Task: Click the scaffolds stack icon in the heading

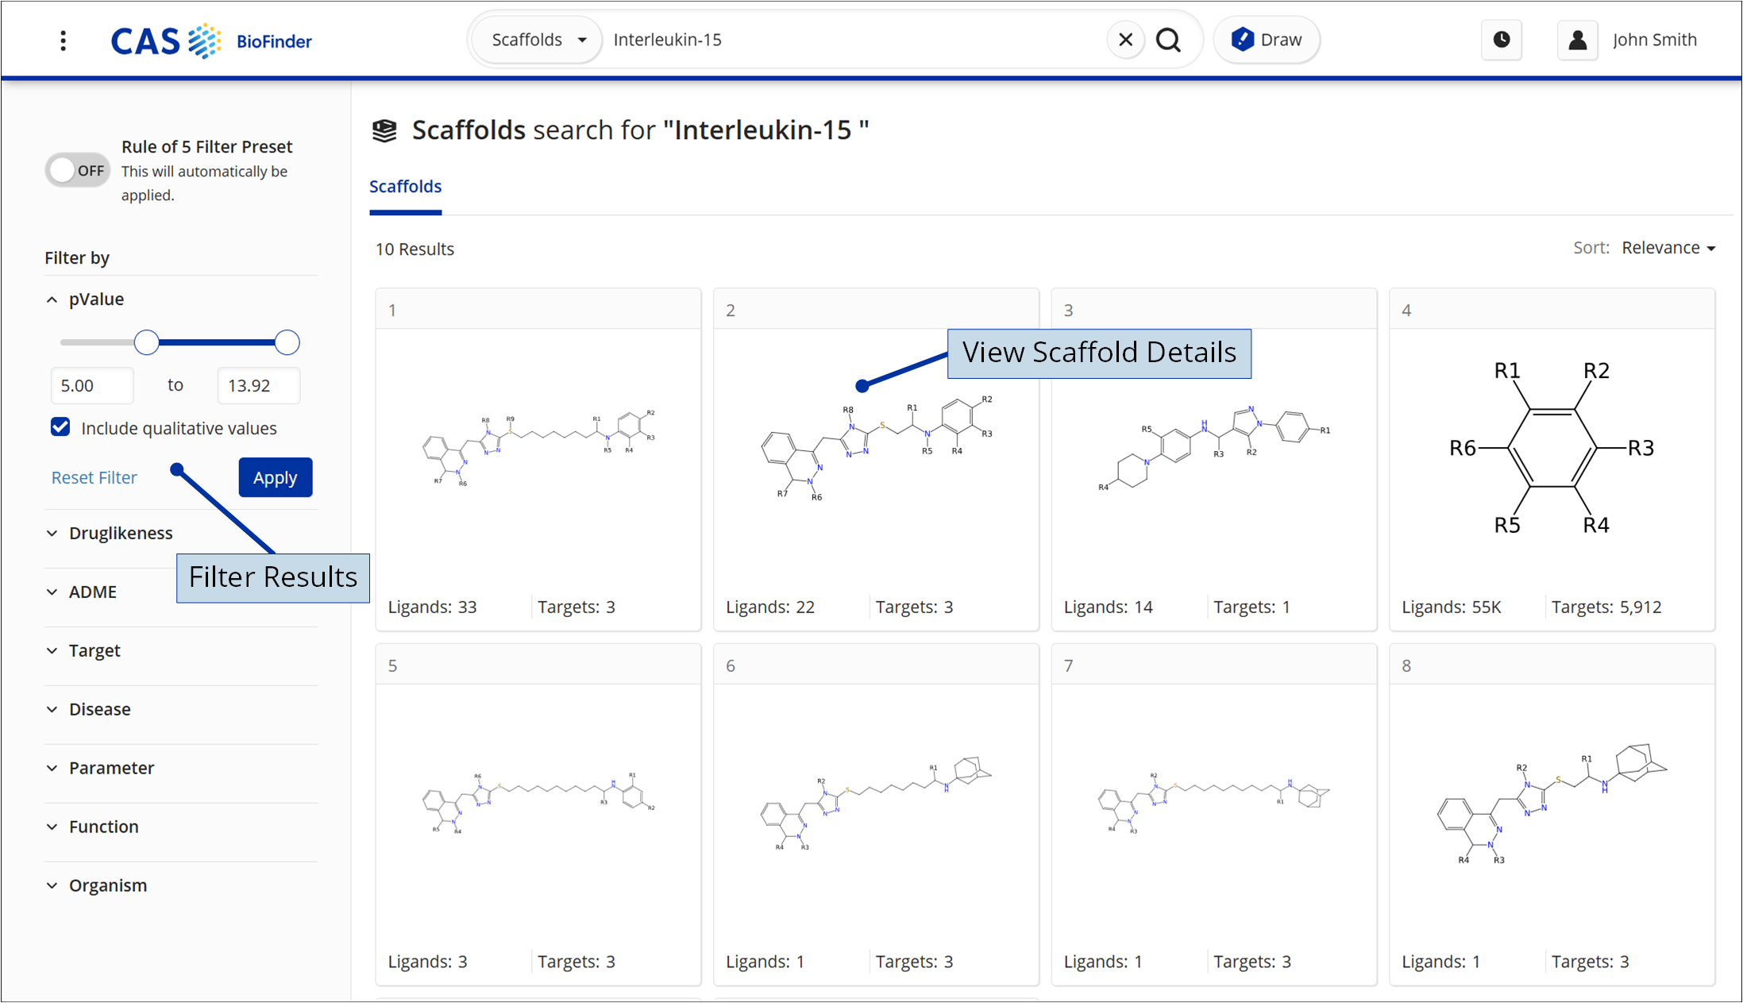Action: [384, 130]
